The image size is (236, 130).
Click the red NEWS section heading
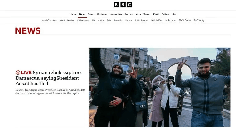28,31
